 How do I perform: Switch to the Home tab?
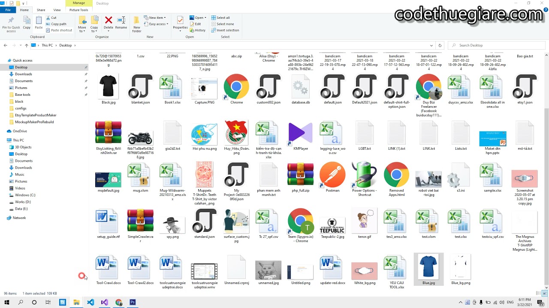tap(24, 10)
